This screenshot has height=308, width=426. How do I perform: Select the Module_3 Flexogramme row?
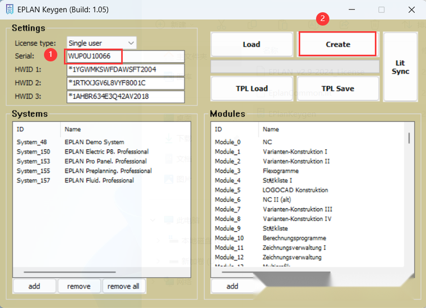tap(308, 171)
